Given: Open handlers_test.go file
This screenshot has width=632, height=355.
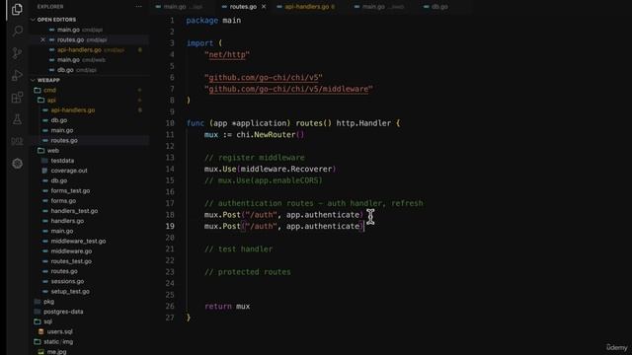Looking at the screenshot, I should pos(74,211).
